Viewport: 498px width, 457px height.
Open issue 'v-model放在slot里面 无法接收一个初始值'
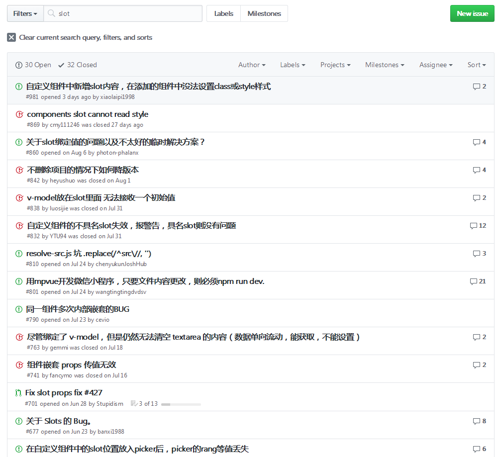tap(101, 198)
